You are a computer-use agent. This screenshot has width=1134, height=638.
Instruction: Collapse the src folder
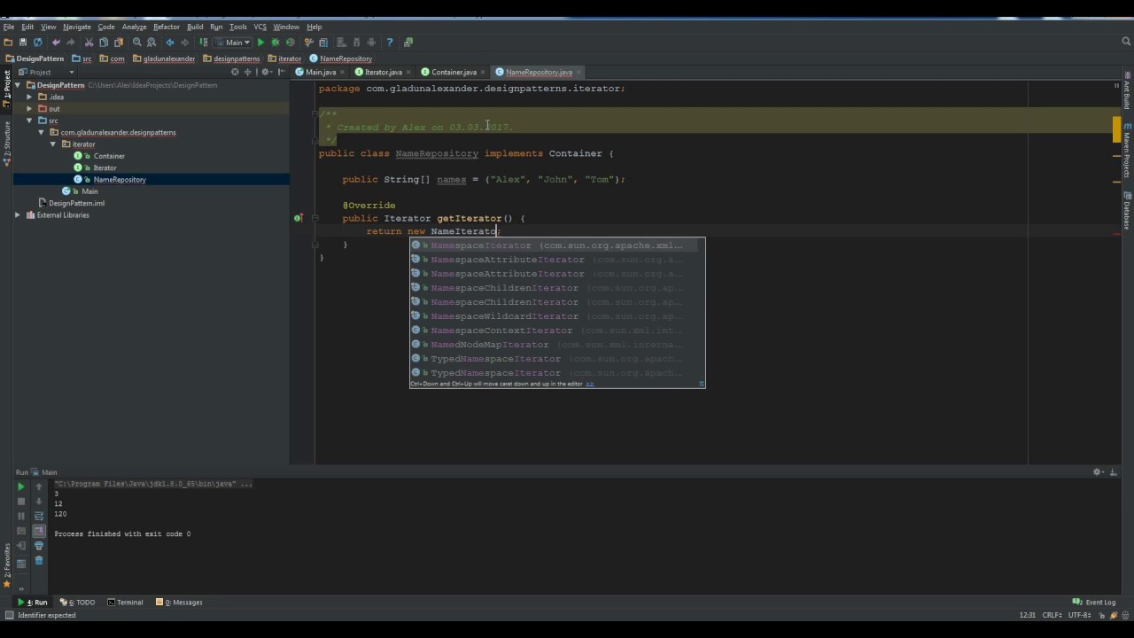[x=29, y=121]
